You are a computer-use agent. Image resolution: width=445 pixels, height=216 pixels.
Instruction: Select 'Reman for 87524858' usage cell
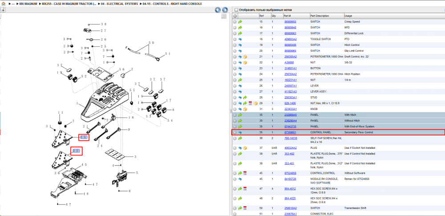356,179
